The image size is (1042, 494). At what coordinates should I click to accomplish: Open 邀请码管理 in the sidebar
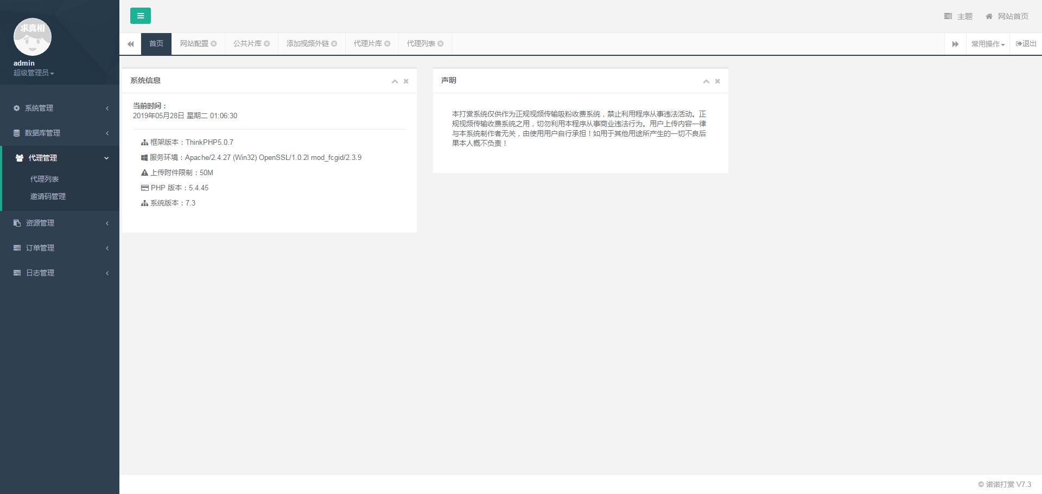pyautogui.click(x=48, y=196)
